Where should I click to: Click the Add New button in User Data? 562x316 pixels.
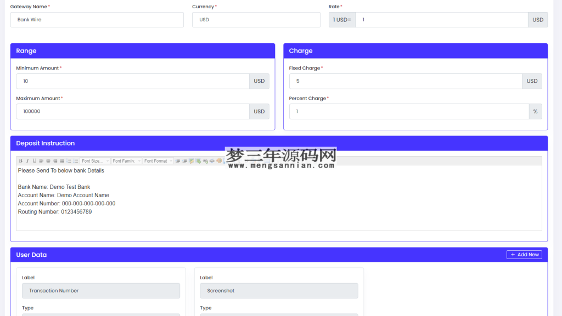click(524, 254)
